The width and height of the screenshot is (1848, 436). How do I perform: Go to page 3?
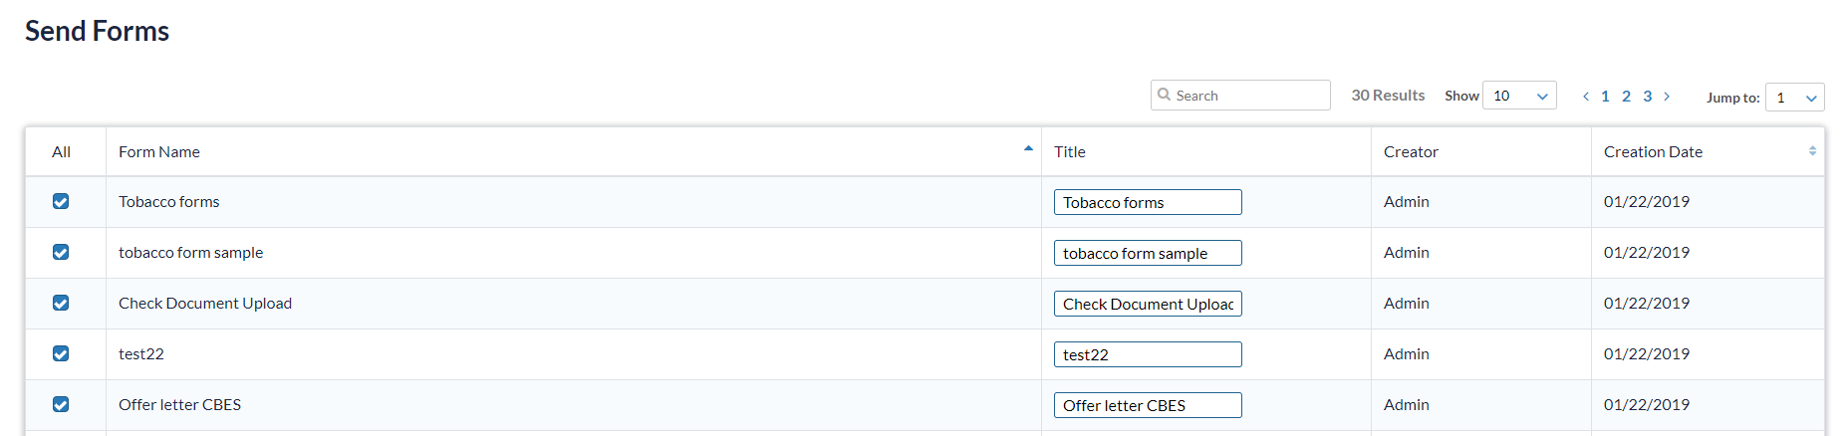point(1648,97)
